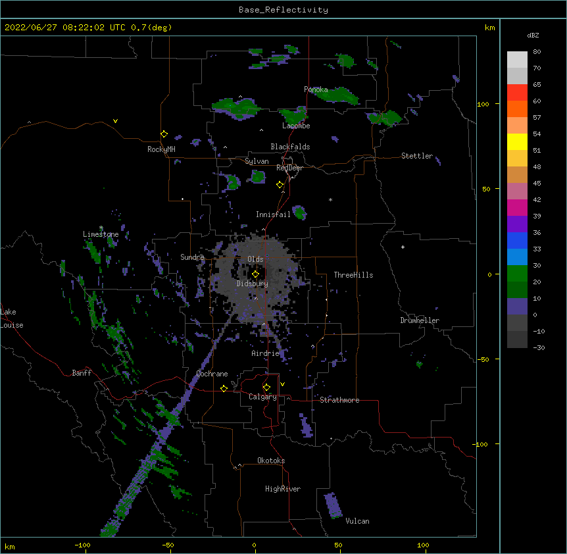This screenshot has width=567, height=554.
Task: Click the 65 value in the legend
Action: 537,85
